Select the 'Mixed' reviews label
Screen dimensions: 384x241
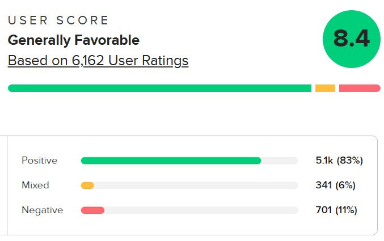(x=35, y=185)
